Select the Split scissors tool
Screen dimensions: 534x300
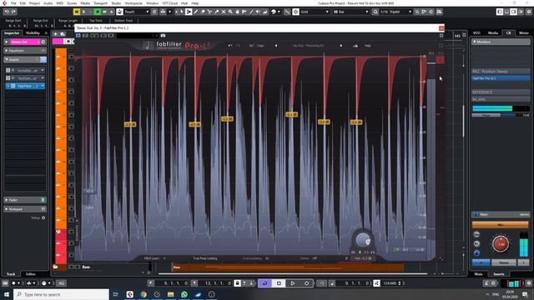(x=209, y=12)
